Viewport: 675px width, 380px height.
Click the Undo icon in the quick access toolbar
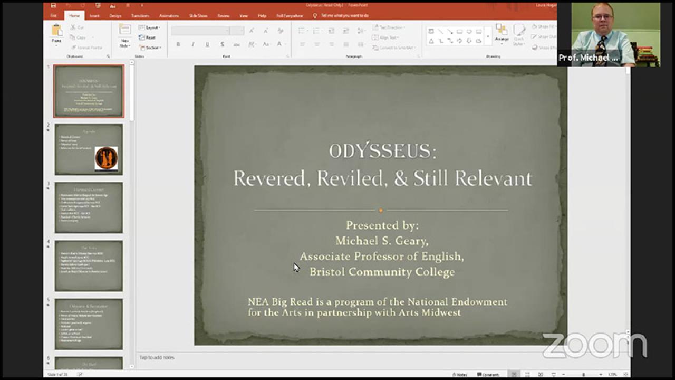pos(68,5)
